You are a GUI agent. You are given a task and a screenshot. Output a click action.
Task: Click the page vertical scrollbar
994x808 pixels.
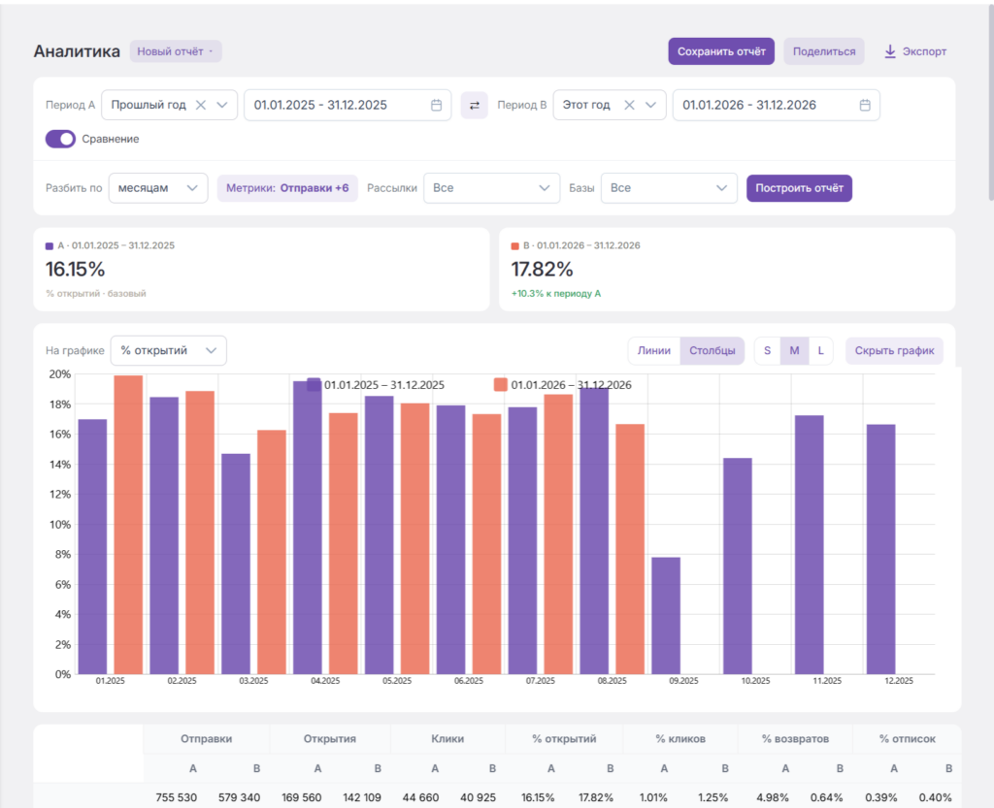[x=991, y=101]
